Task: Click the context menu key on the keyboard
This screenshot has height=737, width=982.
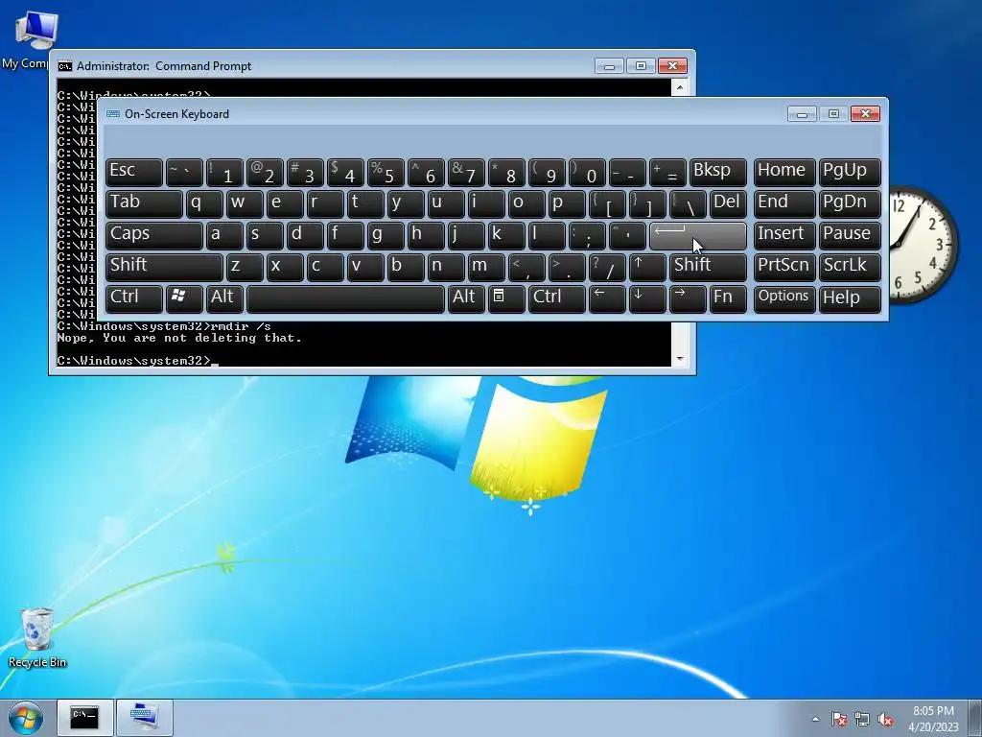Action: click(x=506, y=299)
